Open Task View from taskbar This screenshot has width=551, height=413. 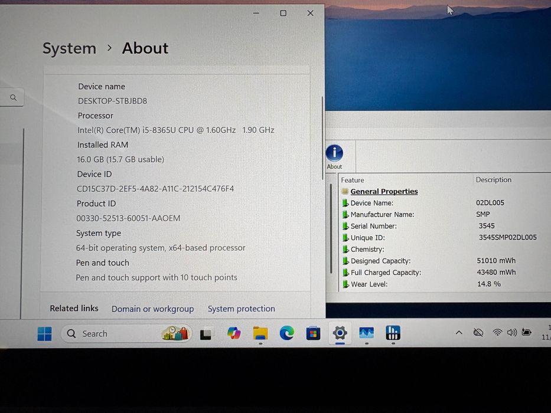(x=206, y=333)
